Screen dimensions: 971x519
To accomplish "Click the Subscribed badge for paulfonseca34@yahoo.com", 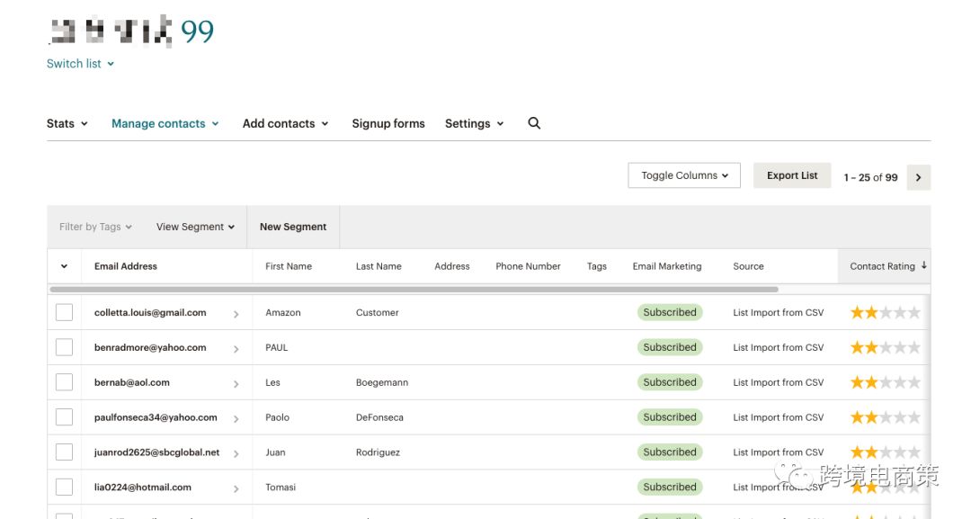I will [670, 416].
